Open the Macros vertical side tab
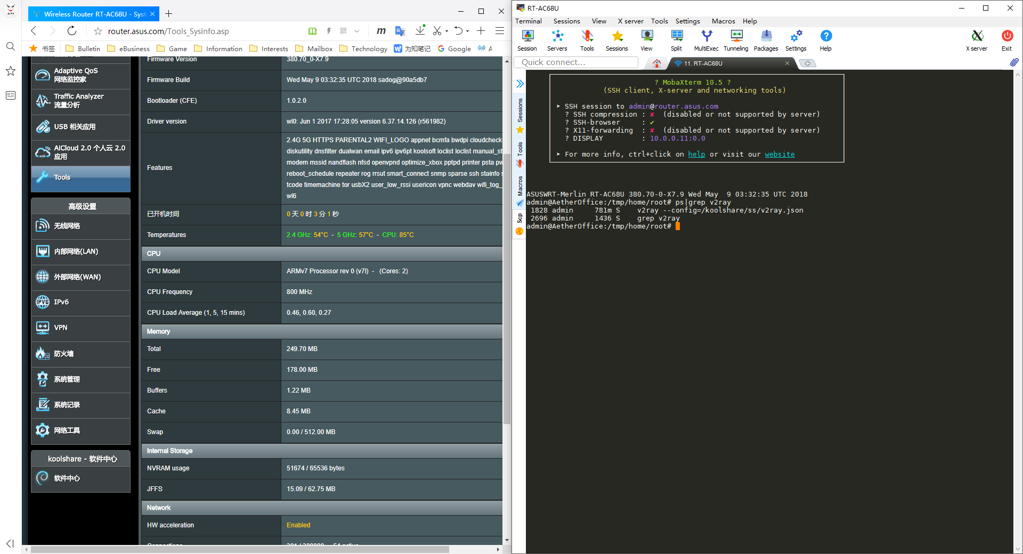This screenshot has width=1023, height=554. [520, 191]
